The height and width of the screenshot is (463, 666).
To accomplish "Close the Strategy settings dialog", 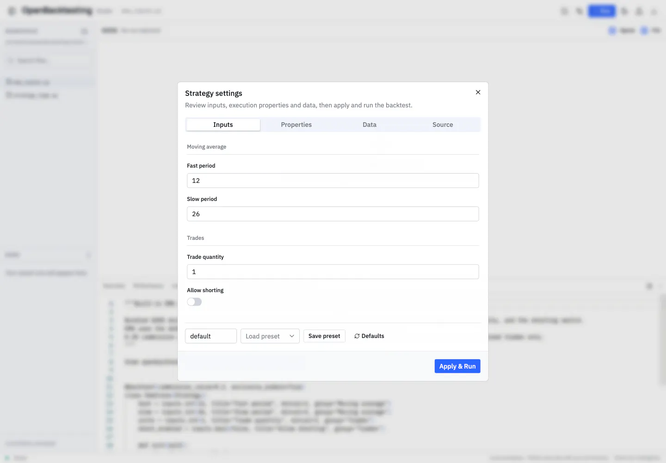I will click(478, 92).
